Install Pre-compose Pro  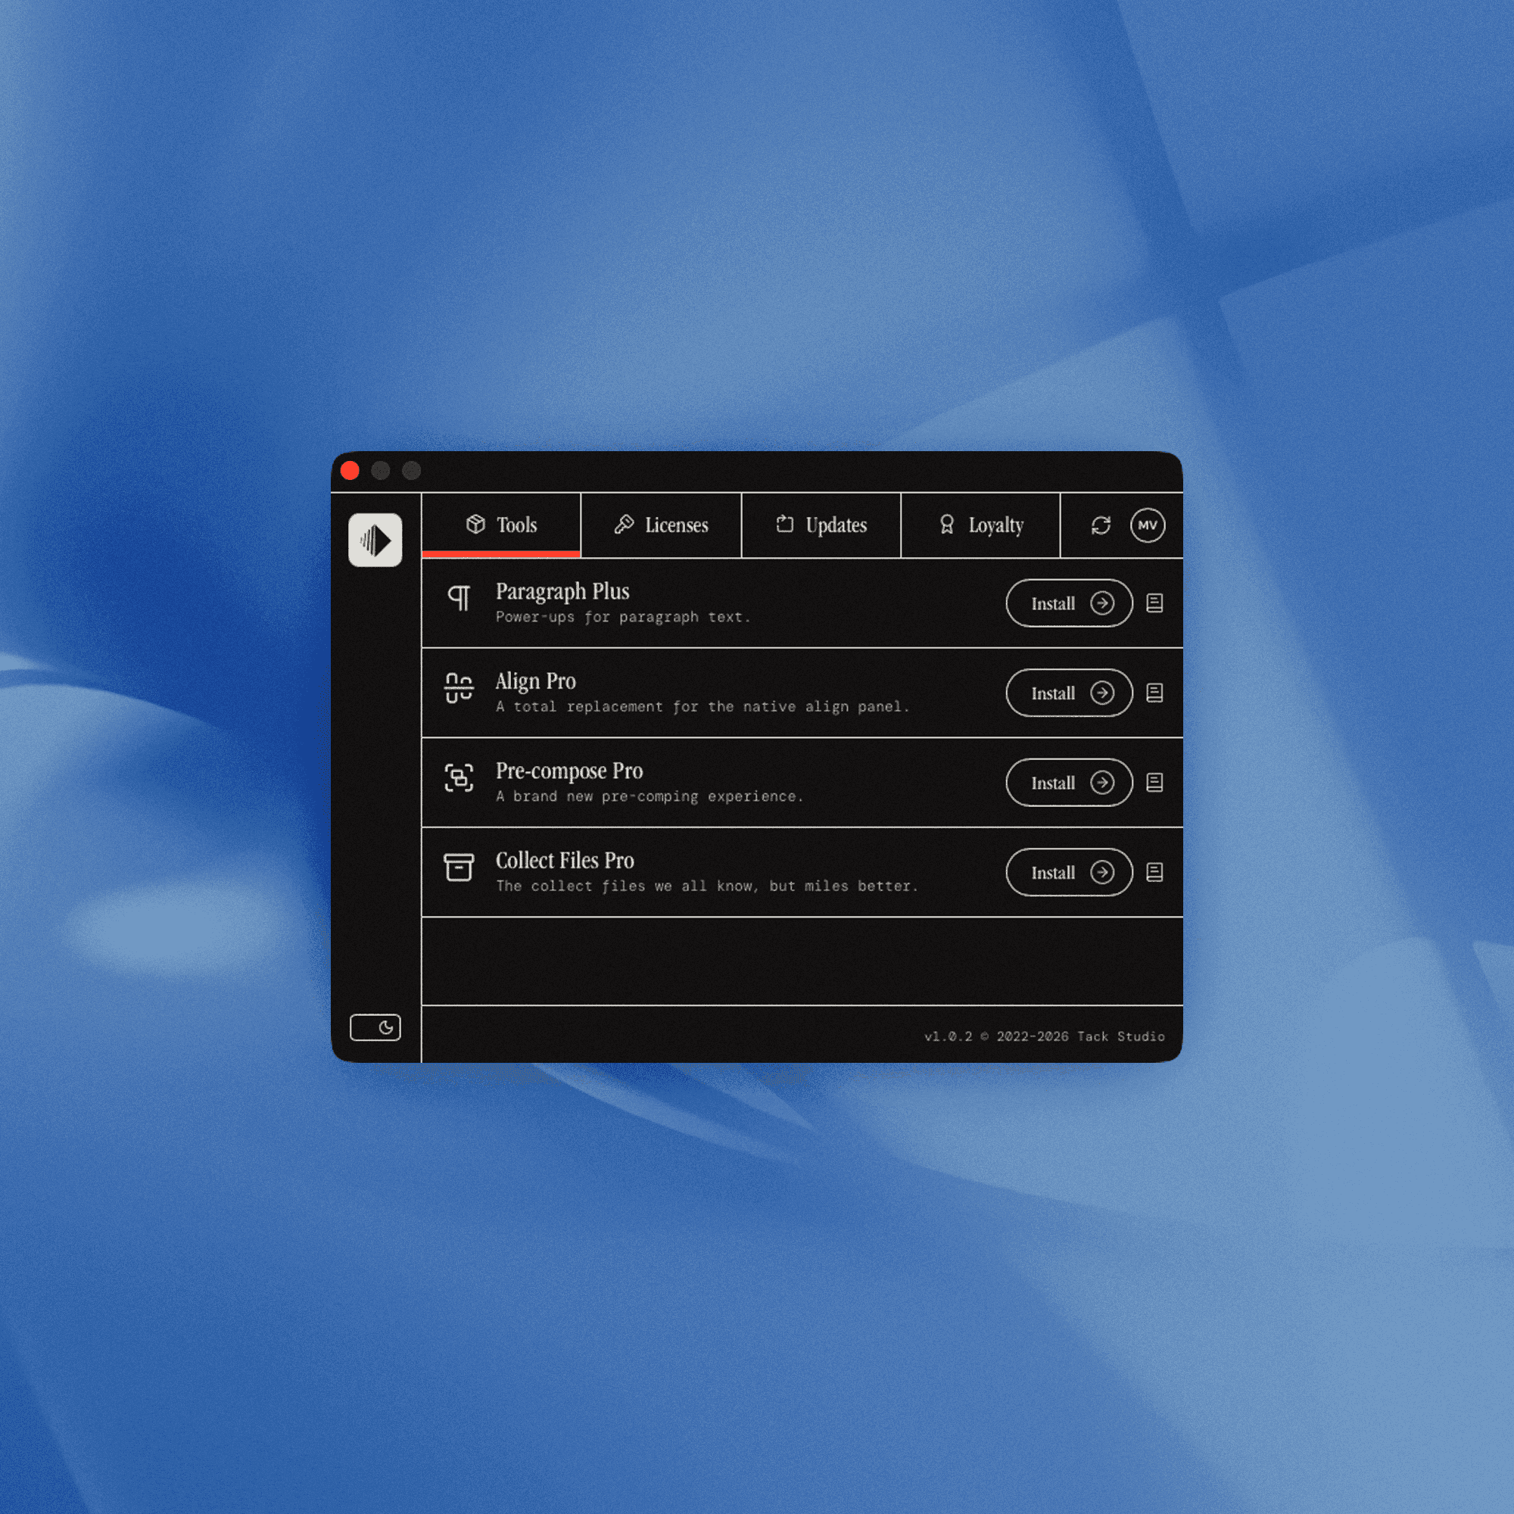click(1069, 782)
